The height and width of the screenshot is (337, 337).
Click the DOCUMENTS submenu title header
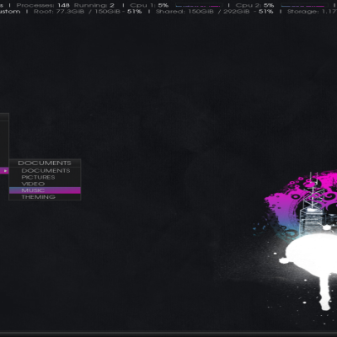tap(45, 163)
